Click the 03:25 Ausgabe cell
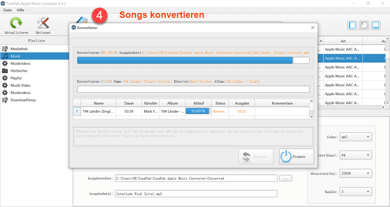 click(242, 111)
